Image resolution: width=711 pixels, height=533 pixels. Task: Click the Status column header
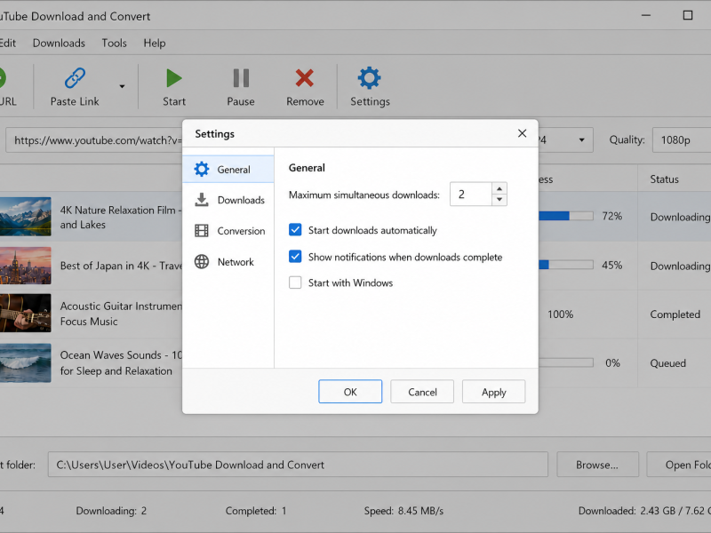[664, 179]
